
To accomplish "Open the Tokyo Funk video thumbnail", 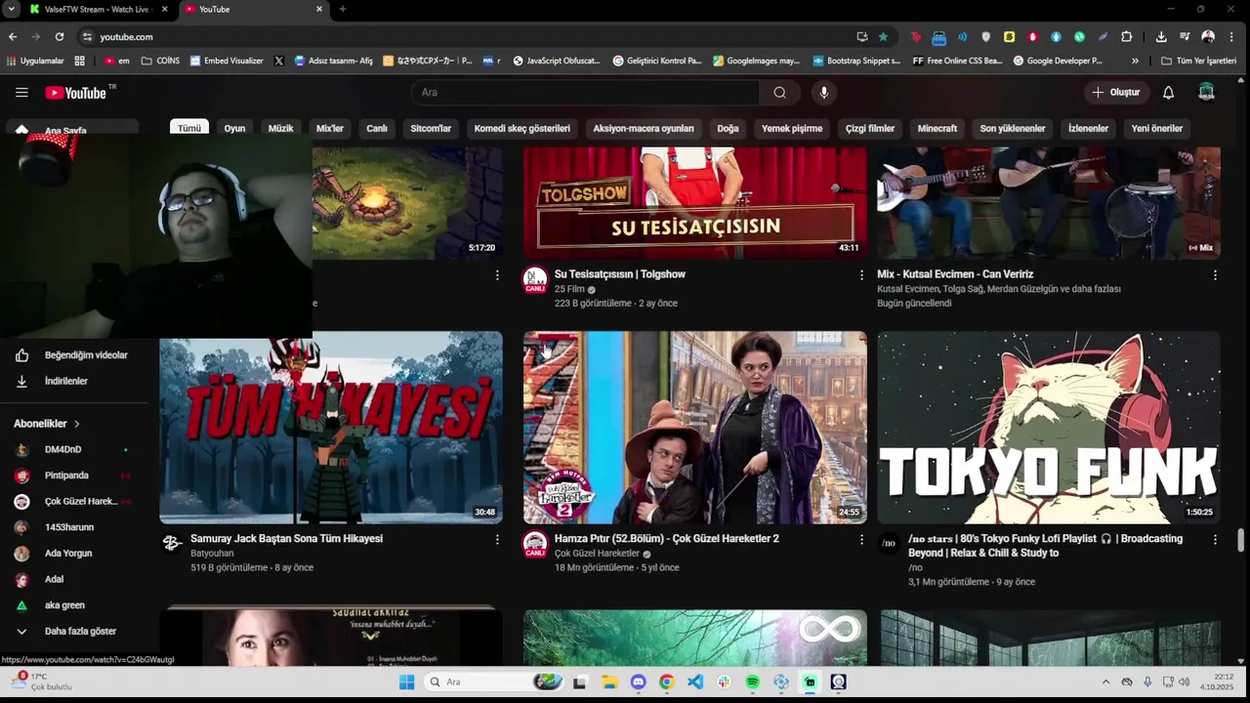I will [1049, 428].
